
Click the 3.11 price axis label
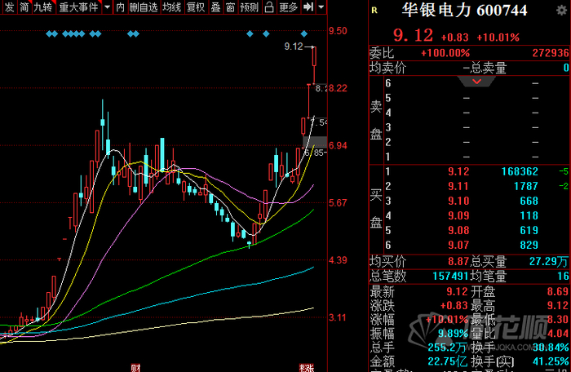pyautogui.click(x=338, y=317)
